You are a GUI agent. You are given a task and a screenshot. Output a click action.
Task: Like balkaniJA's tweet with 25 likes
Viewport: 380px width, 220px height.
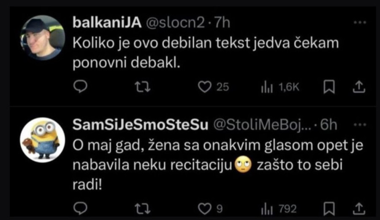coord(205,86)
